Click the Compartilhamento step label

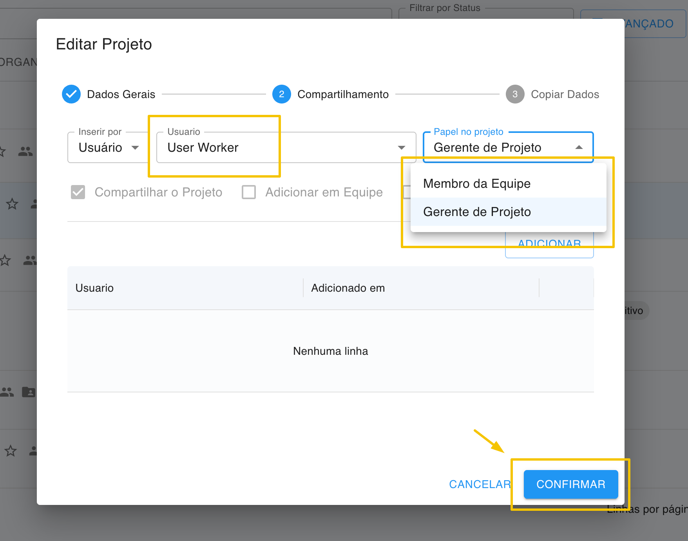(x=343, y=94)
